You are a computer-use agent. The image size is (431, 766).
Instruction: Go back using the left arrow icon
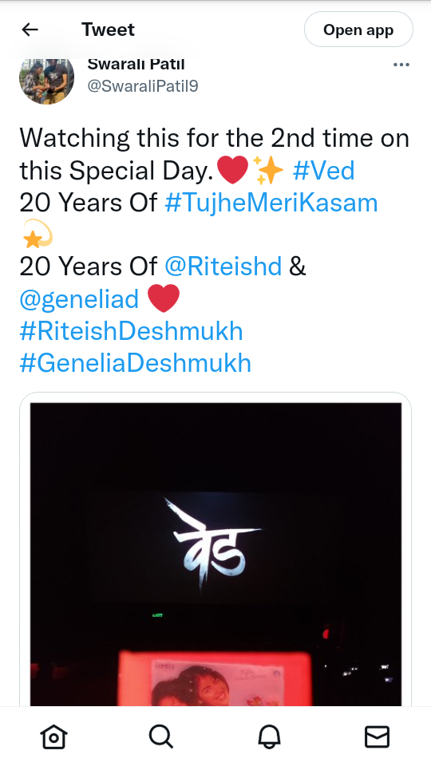coord(30,30)
